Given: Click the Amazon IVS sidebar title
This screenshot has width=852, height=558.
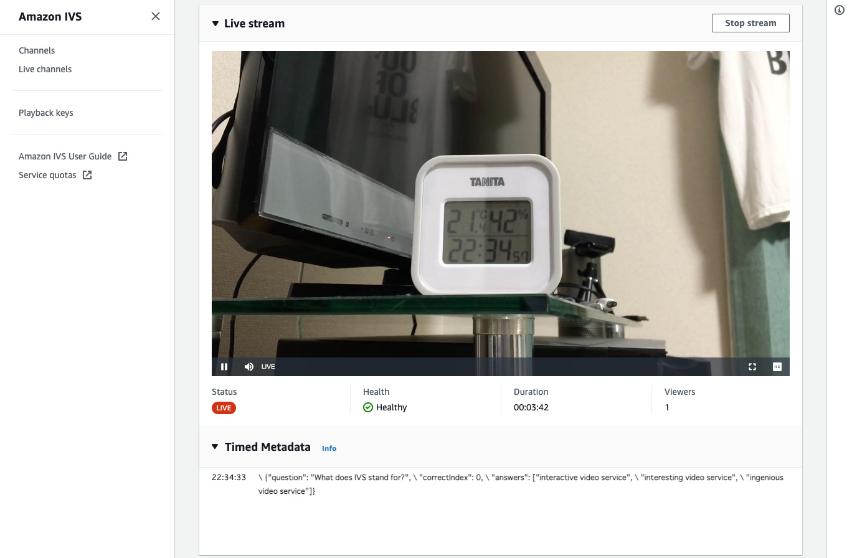Looking at the screenshot, I should (50, 17).
